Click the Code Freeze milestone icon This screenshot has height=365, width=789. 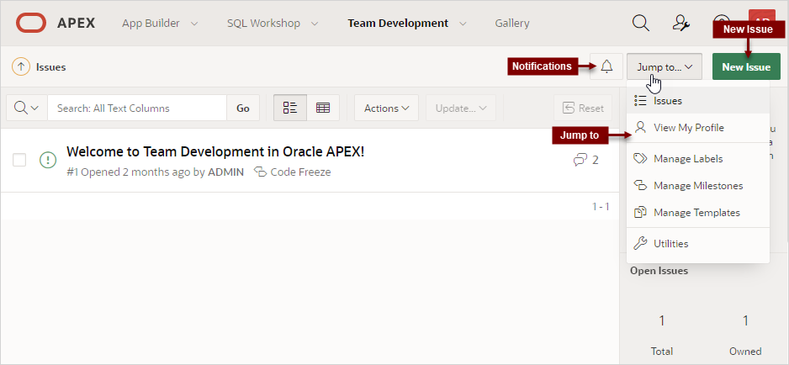(260, 172)
